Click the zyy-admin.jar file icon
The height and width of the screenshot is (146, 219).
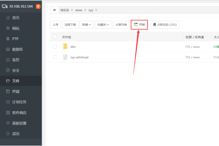(x=65, y=57)
